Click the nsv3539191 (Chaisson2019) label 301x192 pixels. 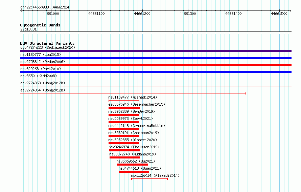coord(134,133)
